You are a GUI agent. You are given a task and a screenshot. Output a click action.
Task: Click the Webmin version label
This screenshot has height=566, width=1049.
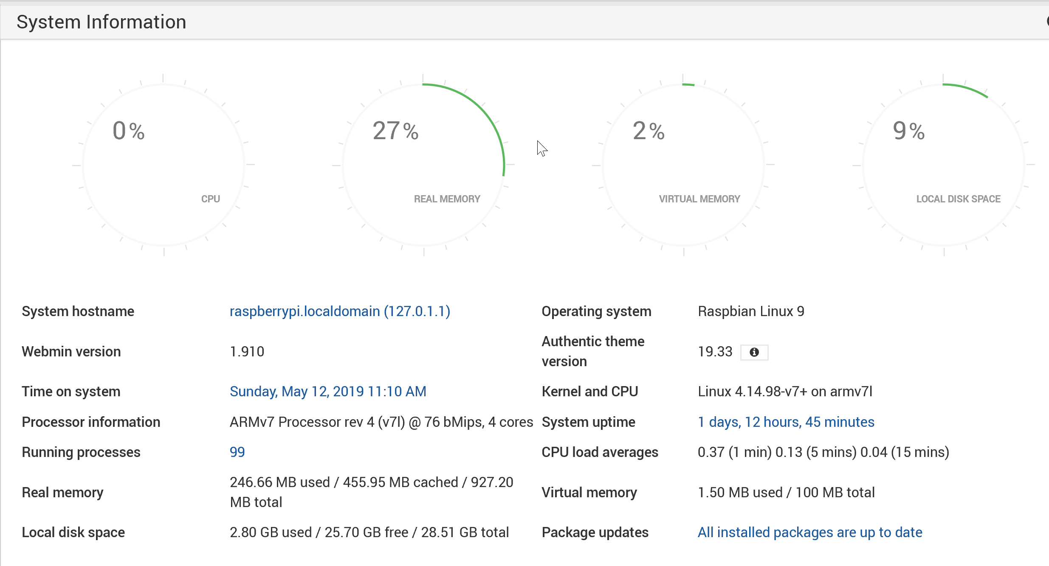(x=71, y=352)
